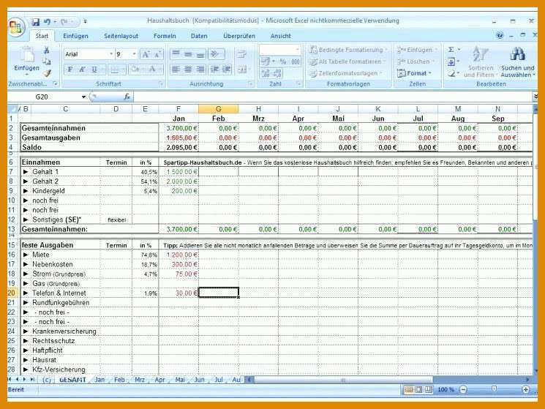Increase the cell indent

point(227,70)
